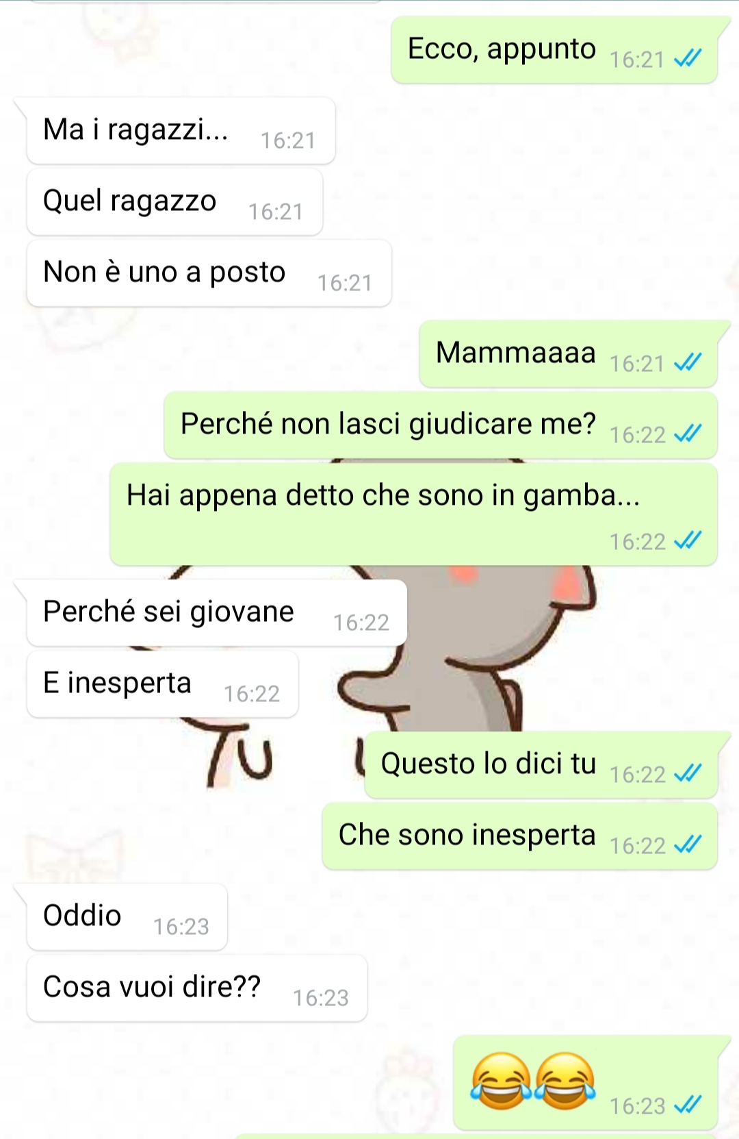This screenshot has width=739, height=1139.
Task: Select the 'E inesperta' received message
Action: pyautogui.click(x=162, y=684)
